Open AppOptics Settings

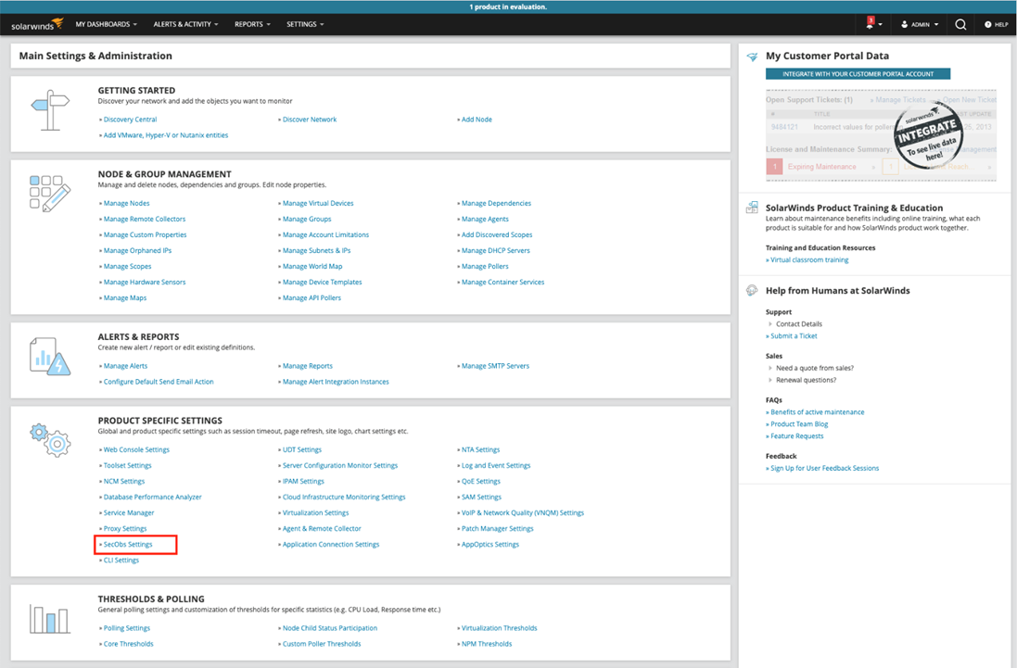489,545
